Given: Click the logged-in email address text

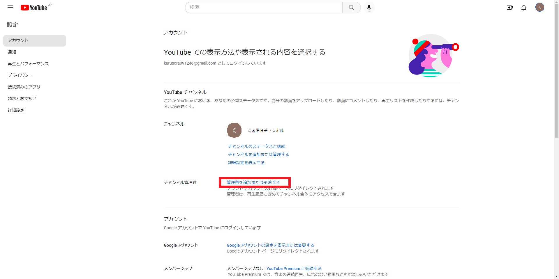Looking at the screenshot, I should point(190,63).
